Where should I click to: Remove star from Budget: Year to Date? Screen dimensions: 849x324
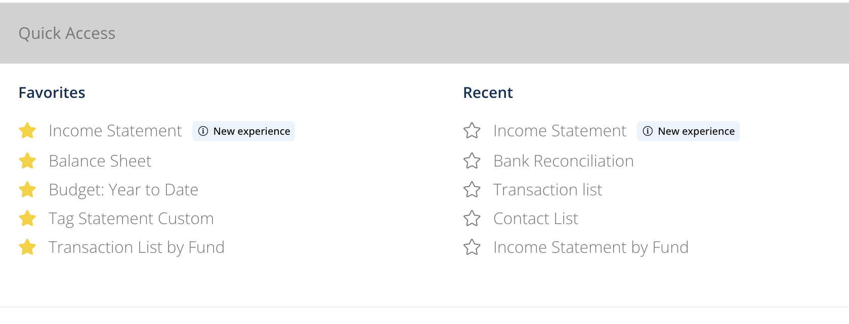click(27, 190)
